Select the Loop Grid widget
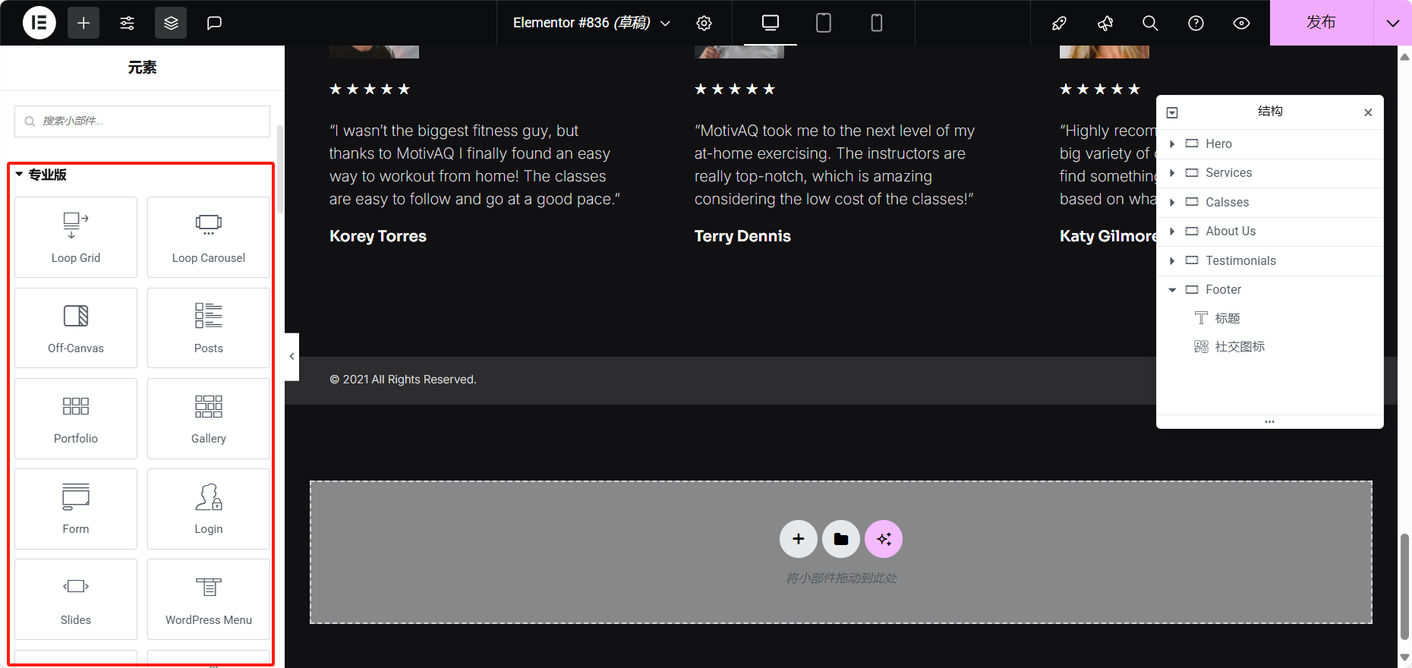The height and width of the screenshot is (668, 1412). [76, 237]
